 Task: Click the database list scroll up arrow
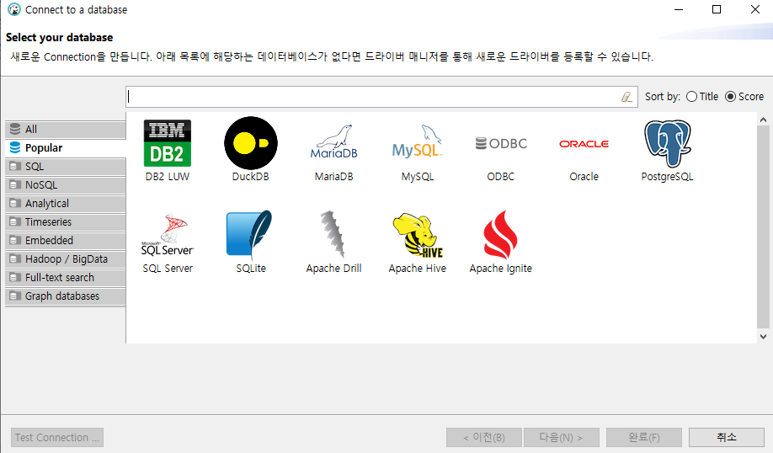[763, 120]
